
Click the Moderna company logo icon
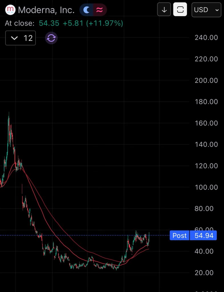[10, 10]
